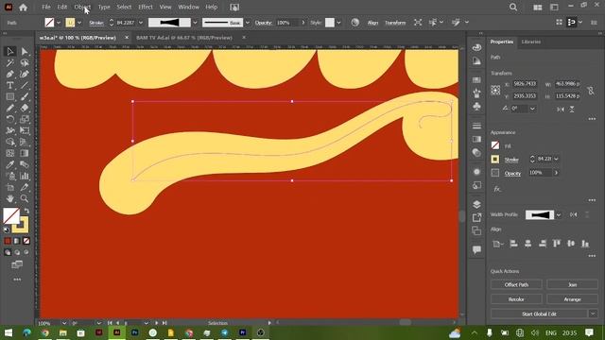Open Edit Toolbar three-dots button
Image resolution: width=605 pixels, height=340 pixels.
pos(17,280)
